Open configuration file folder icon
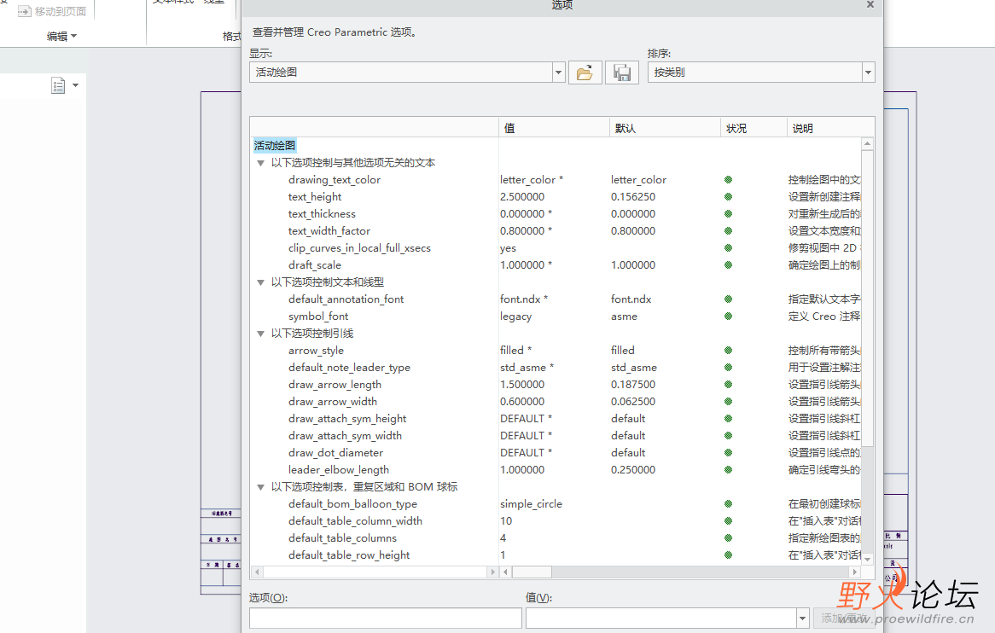Viewport: 995px width, 633px height. (585, 73)
